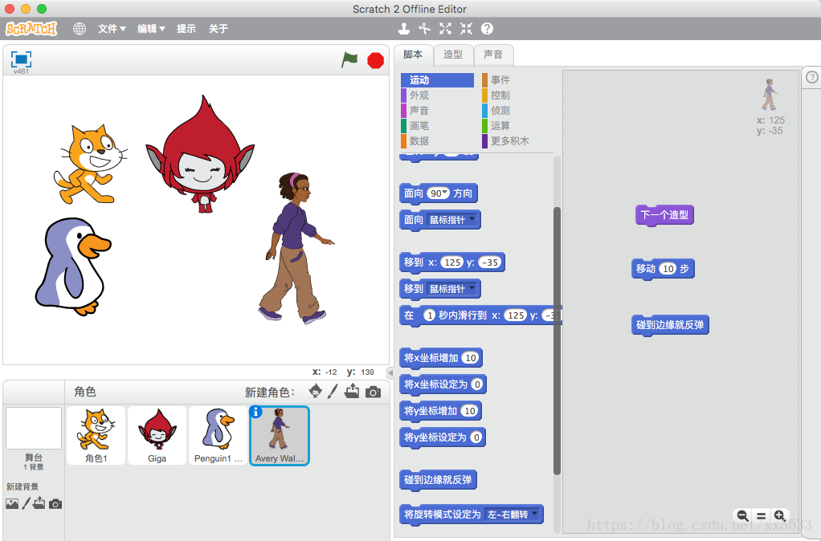Image resolution: width=821 pixels, height=541 pixels.
Task: Click the 10 field of 移动 block in scripts
Action: [x=668, y=268]
